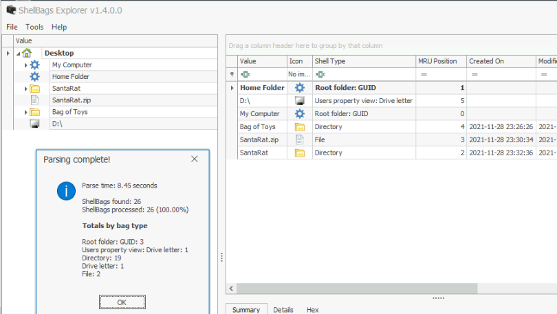The height and width of the screenshot is (314, 557).
Task: Select SantaRat.zip in the tree
Action: 72,100
